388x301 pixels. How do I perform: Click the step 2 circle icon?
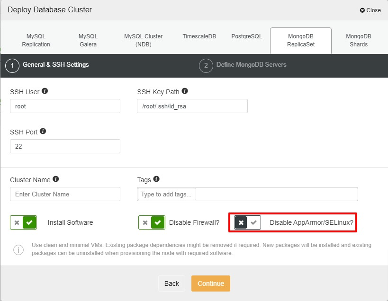click(x=206, y=66)
